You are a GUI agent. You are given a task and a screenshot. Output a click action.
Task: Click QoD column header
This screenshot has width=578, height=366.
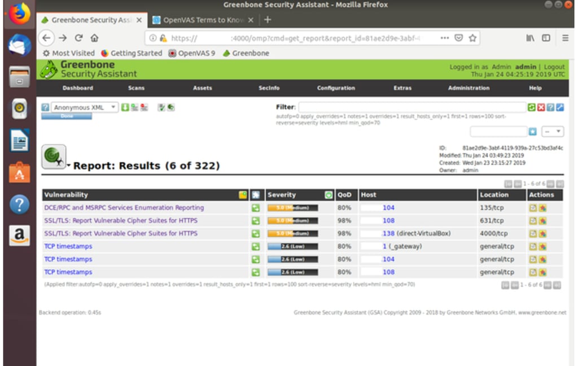(x=345, y=195)
